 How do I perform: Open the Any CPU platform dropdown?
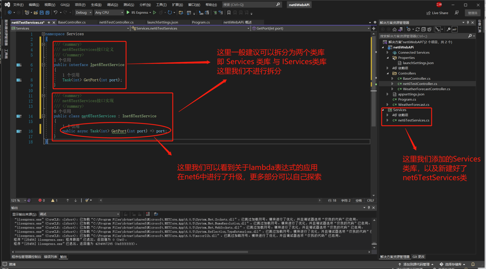click(109, 12)
